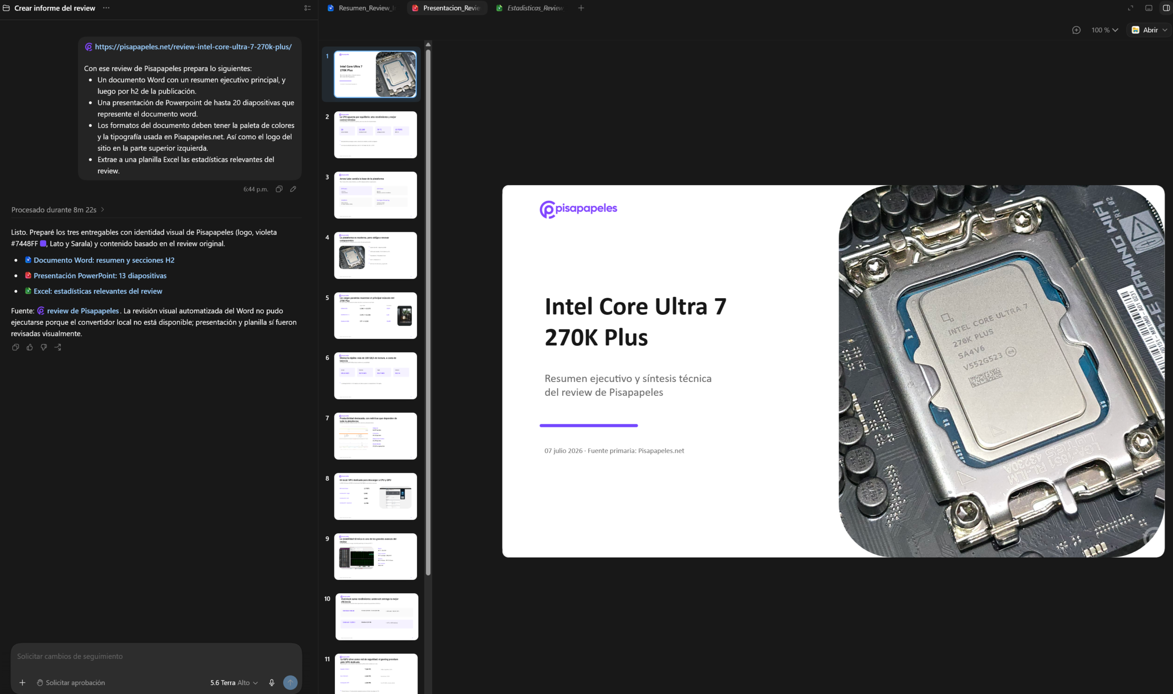Edit the sent prompt with pencil icon
The height and width of the screenshot is (694, 1173).
(x=293, y=189)
